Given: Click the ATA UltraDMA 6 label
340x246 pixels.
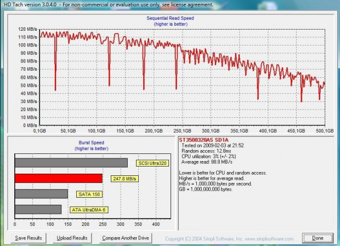Looking at the screenshot, I should pyautogui.click(x=89, y=210).
